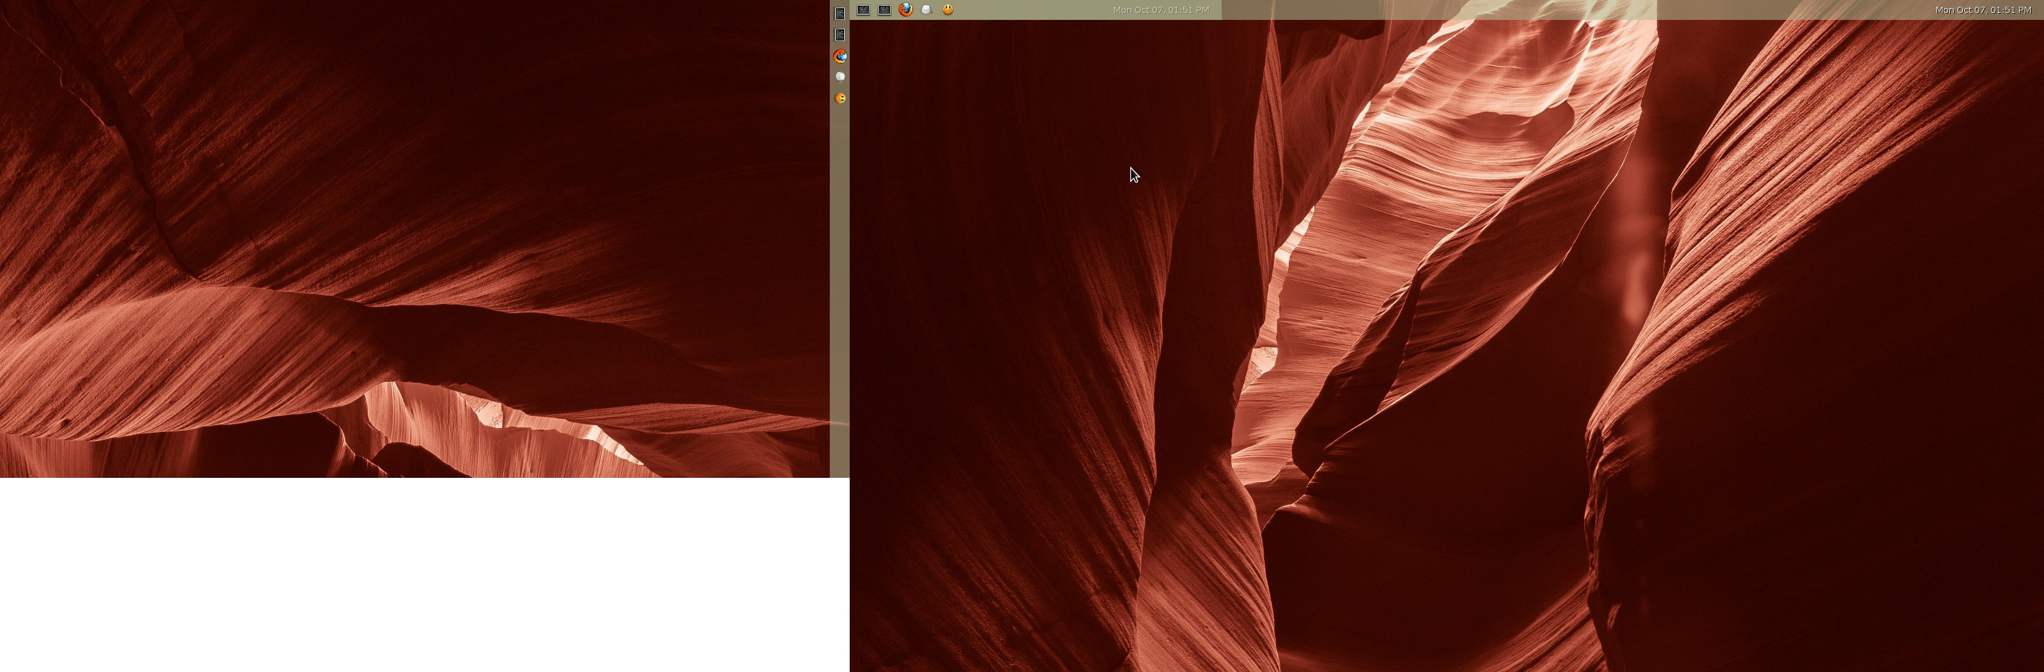Open the topmost terminal in vertical panel
Viewport: 2044px width, 672px height.
840,14
